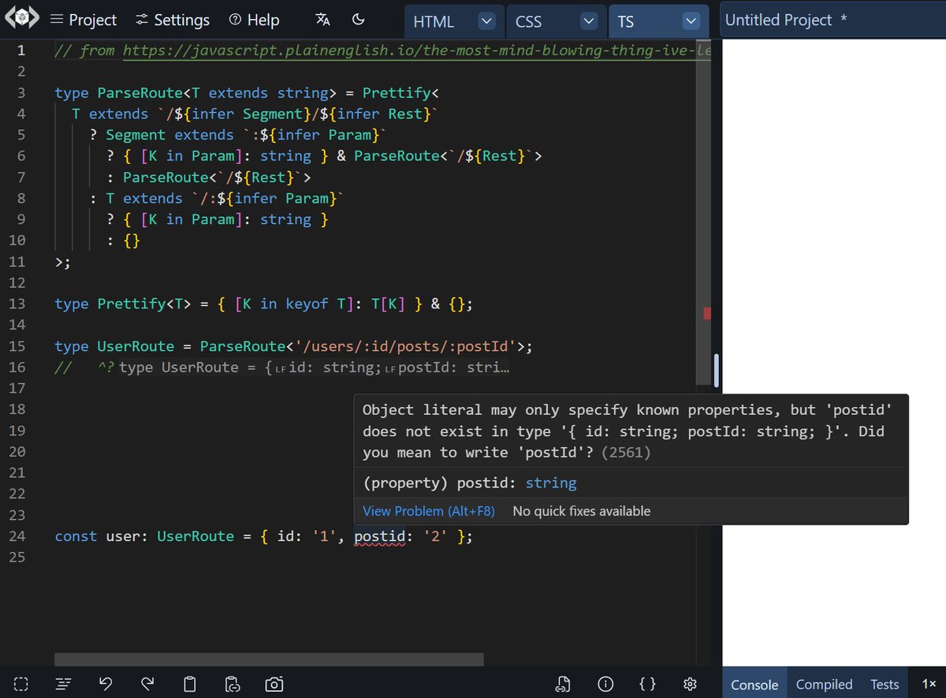This screenshot has height=698, width=946.
Task: Toggle focus mode dashed-square icon
Action: pyautogui.click(x=21, y=684)
